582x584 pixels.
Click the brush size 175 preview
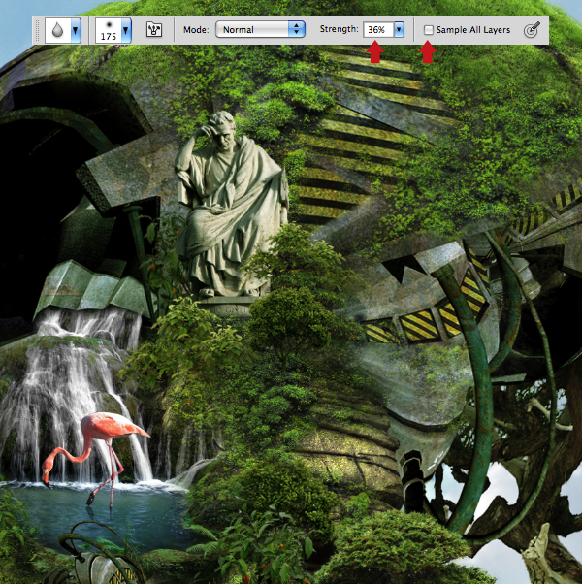[x=109, y=30]
